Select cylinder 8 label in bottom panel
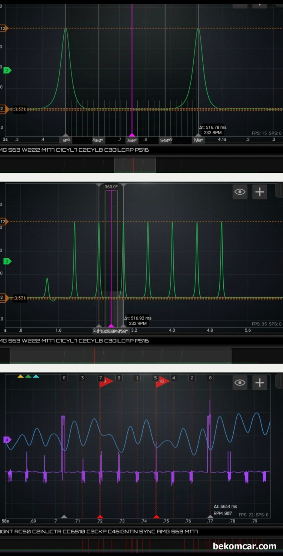The image size is (283, 556). (119, 378)
